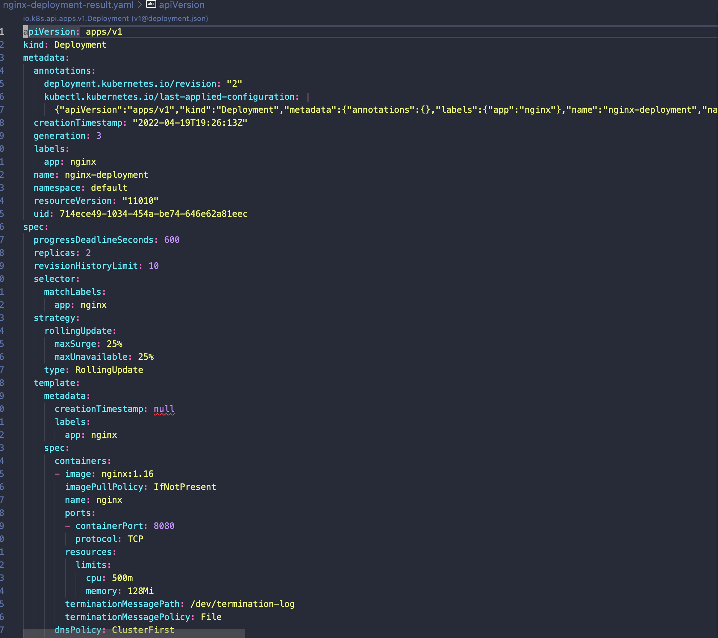The image size is (718, 638).
Task: Click the pipe block scalar indicator
Action: coord(308,97)
